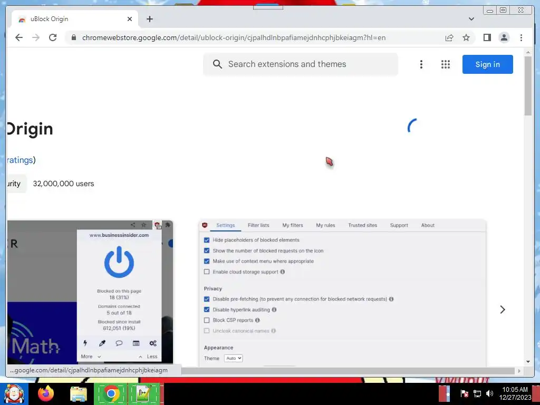The image size is (540, 405).
Task: Click the big blue power button
Action: coord(119,263)
